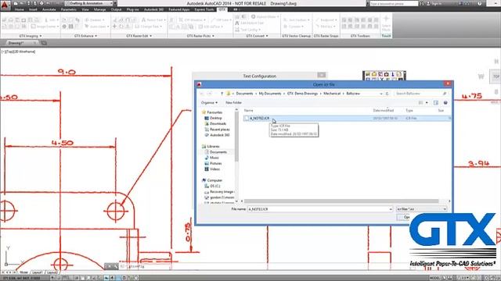Switch to the Manage ribbon tab
This screenshot has height=281, width=501.
[99, 9]
